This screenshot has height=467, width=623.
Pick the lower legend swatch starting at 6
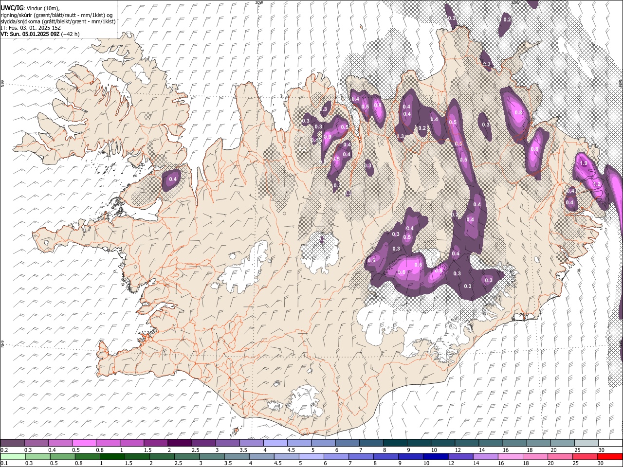point(336,456)
